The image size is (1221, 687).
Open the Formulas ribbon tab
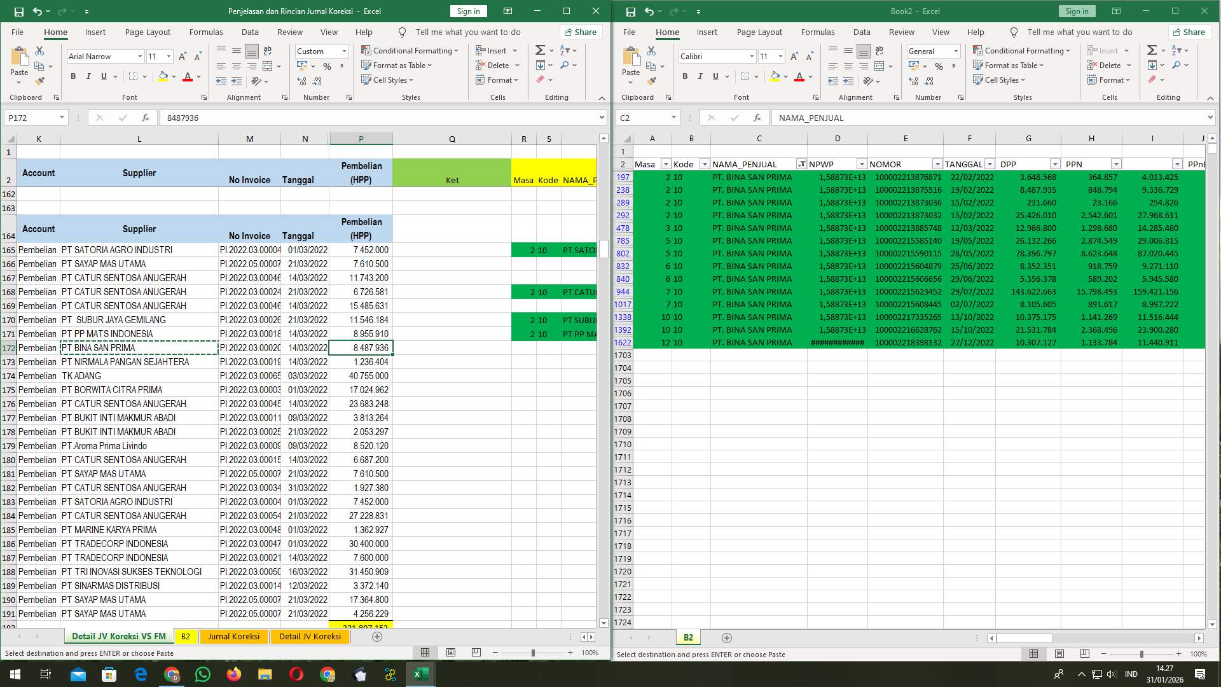click(x=206, y=32)
